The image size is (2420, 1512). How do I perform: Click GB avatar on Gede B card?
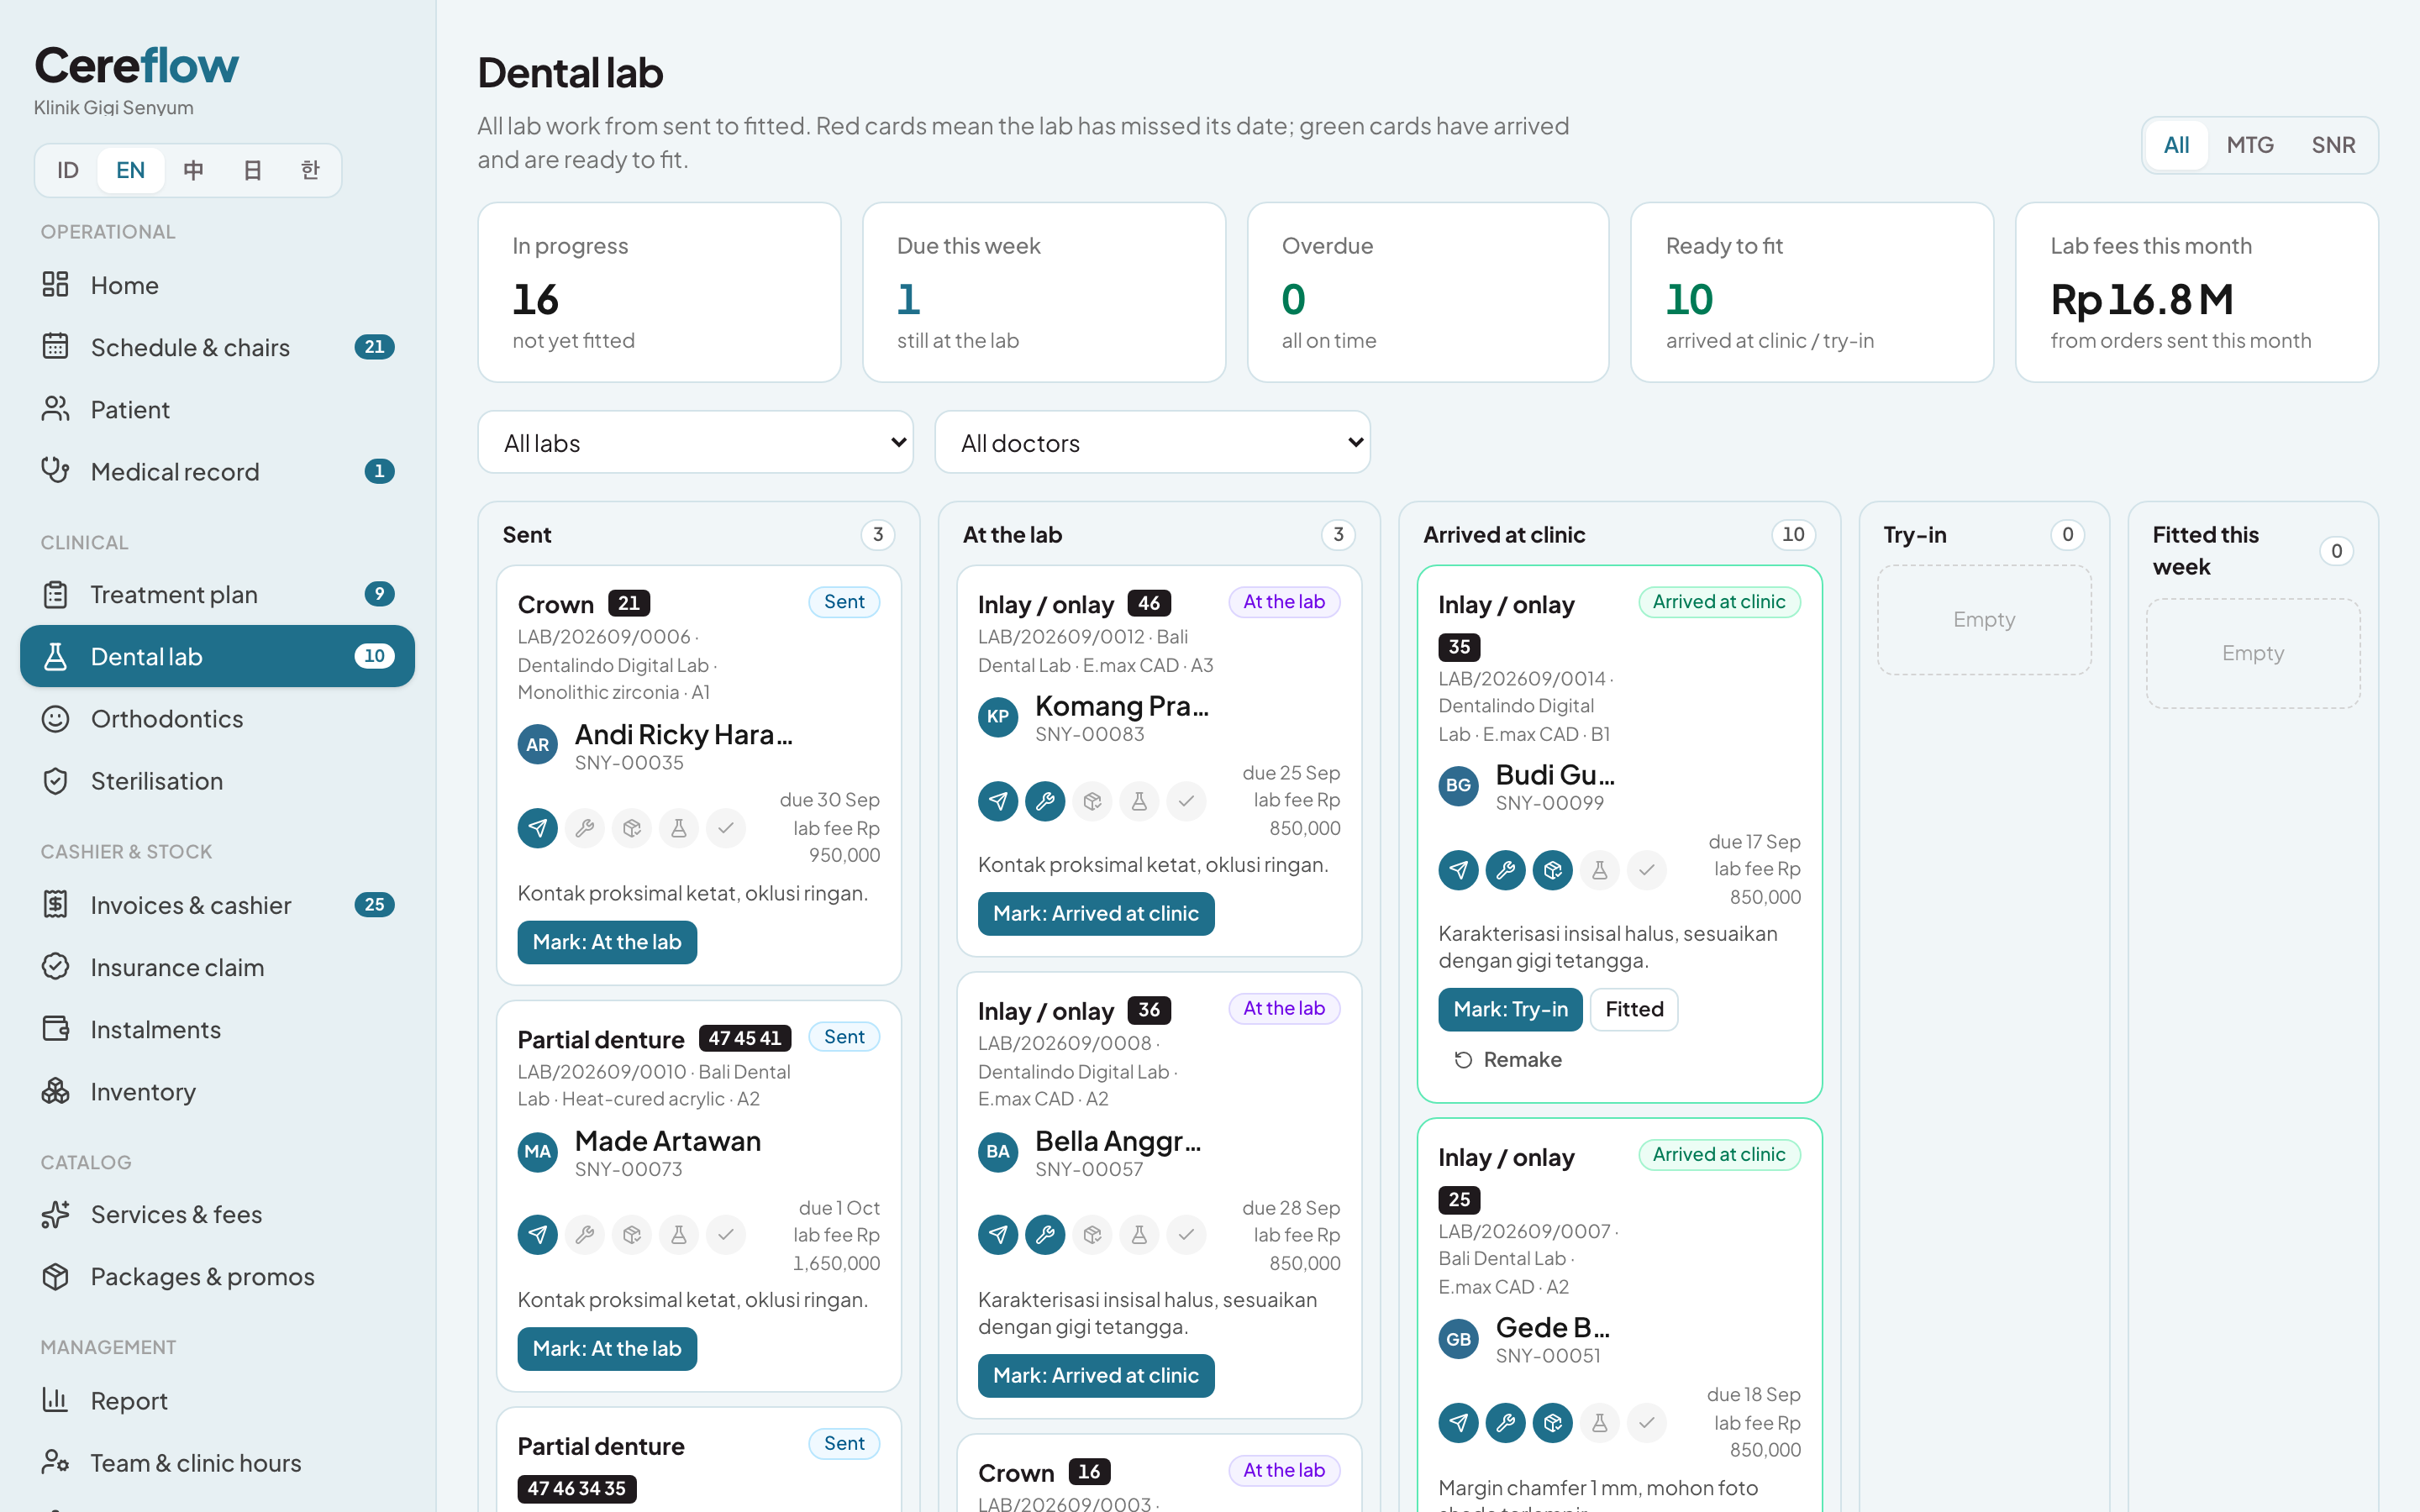(x=1458, y=1339)
